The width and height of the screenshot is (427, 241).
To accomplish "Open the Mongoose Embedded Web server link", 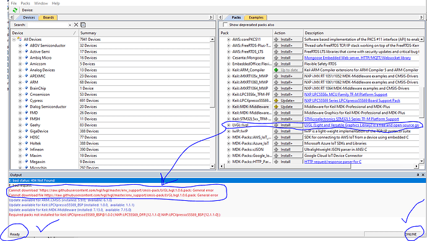I will click(357, 57).
